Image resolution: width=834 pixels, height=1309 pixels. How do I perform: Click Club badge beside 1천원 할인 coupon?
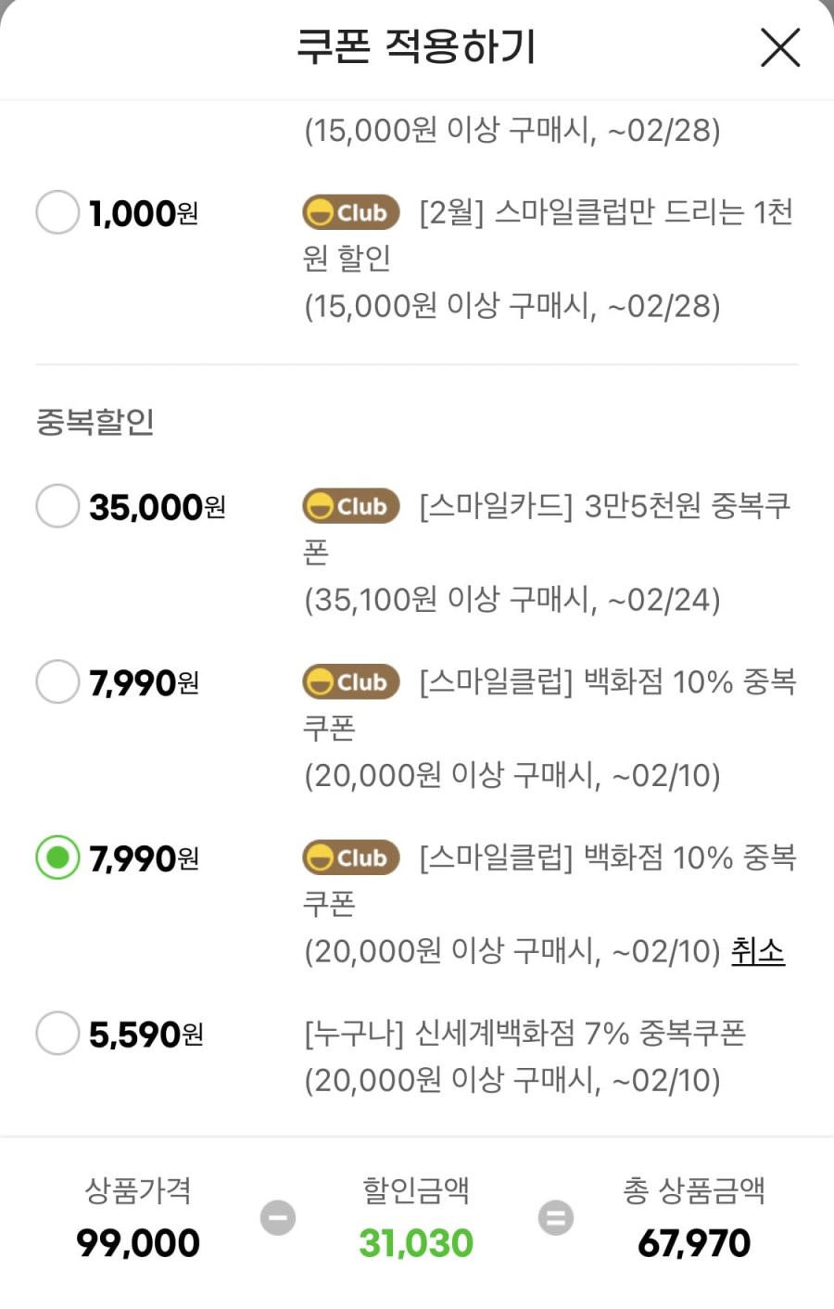pos(351,212)
